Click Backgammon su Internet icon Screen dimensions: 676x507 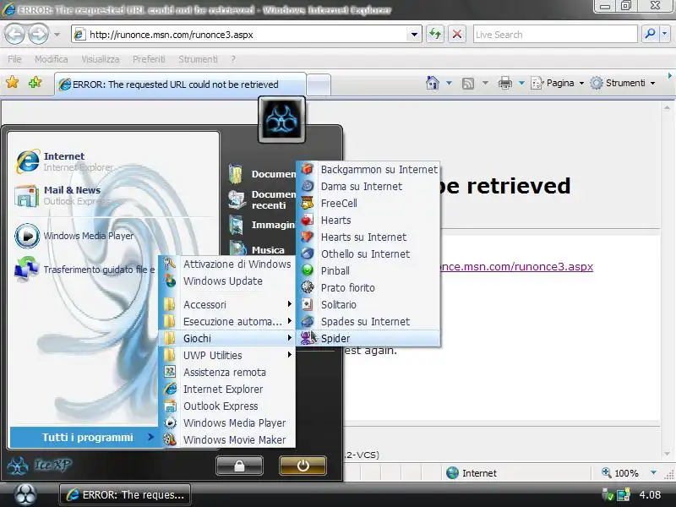click(307, 169)
